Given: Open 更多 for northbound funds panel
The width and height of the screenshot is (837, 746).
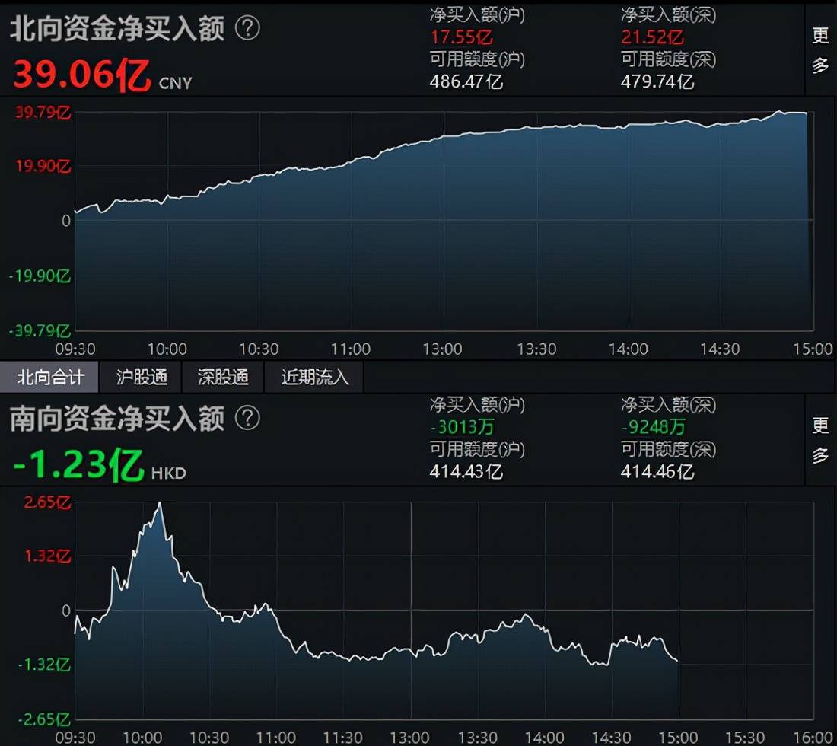Looking at the screenshot, I should (x=820, y=50).
